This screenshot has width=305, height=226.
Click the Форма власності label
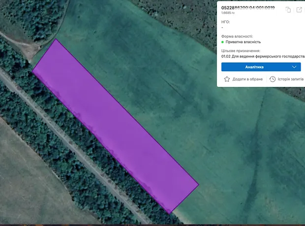pos(237,36)
